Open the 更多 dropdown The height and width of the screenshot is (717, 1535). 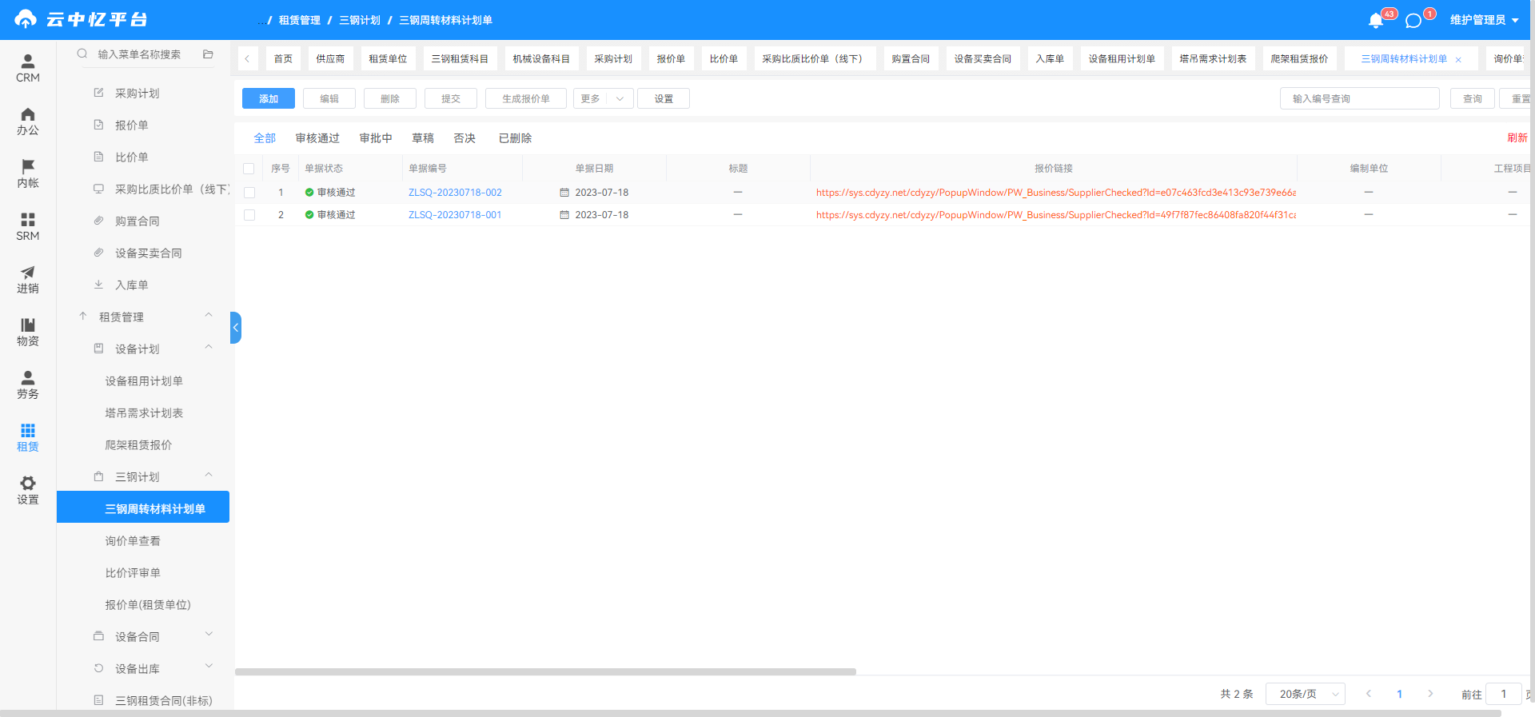(x=603, y=98)
